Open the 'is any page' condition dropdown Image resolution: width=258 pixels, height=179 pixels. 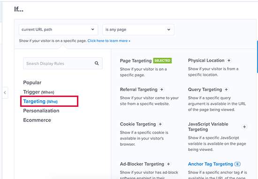(x=138, y=30)
